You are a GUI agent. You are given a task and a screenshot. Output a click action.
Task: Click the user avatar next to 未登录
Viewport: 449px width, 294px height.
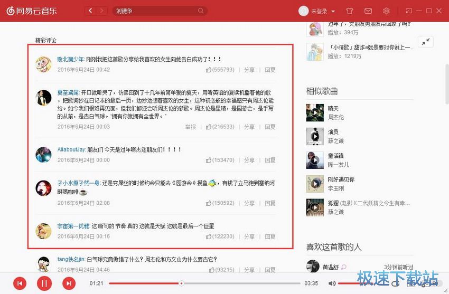(x=303, y=11)
